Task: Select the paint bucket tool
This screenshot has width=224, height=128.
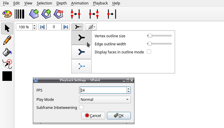Action: [x=7, y=52]
